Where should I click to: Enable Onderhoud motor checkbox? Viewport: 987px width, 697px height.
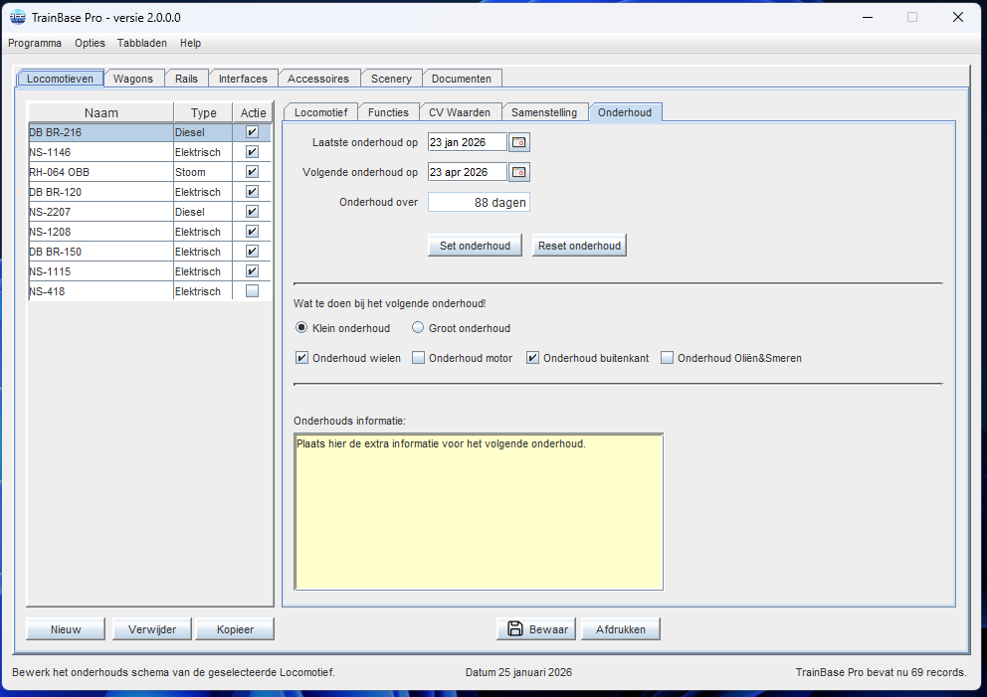[419, 358]
